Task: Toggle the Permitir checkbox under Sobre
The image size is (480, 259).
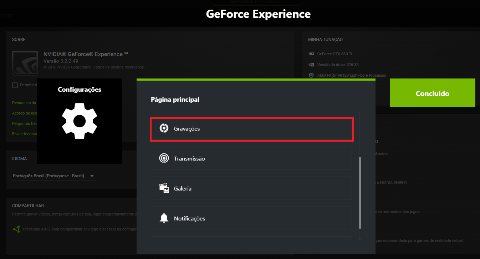Action: click(15, 85)
